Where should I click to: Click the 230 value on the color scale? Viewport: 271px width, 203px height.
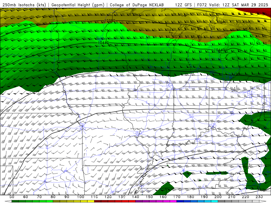click(x=259, y=197)
